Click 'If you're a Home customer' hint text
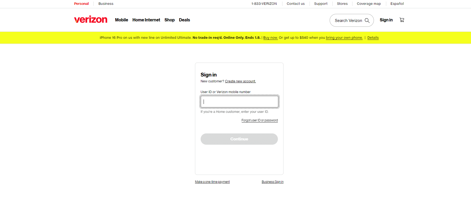The height and width of the screenshot is (219, 471). coord(234,112)
